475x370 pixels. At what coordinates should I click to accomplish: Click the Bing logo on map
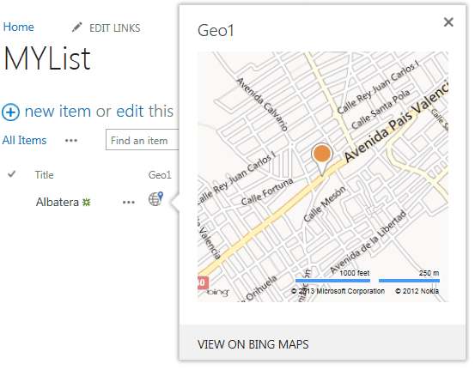[x=218, y=292]
